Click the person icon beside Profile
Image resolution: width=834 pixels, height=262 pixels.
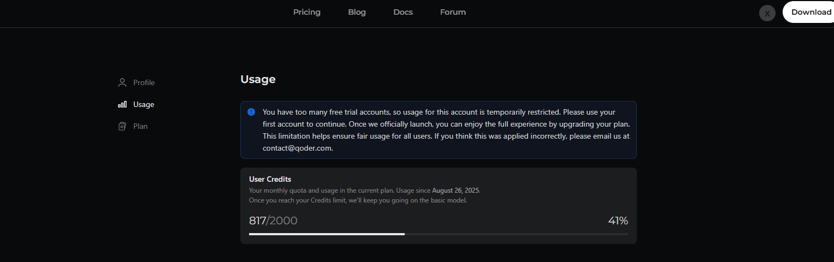122,83
